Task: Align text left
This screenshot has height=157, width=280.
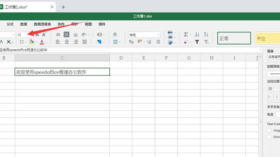Action: click(x=58, y=42)
